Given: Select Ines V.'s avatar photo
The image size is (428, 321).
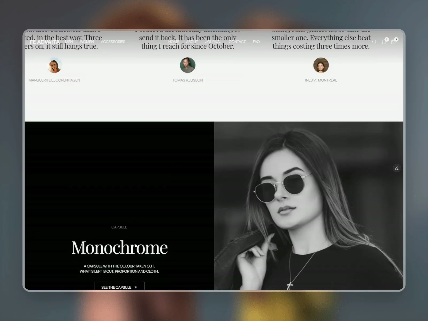Looking at the screenshot, I should click(x=321, y=65).
